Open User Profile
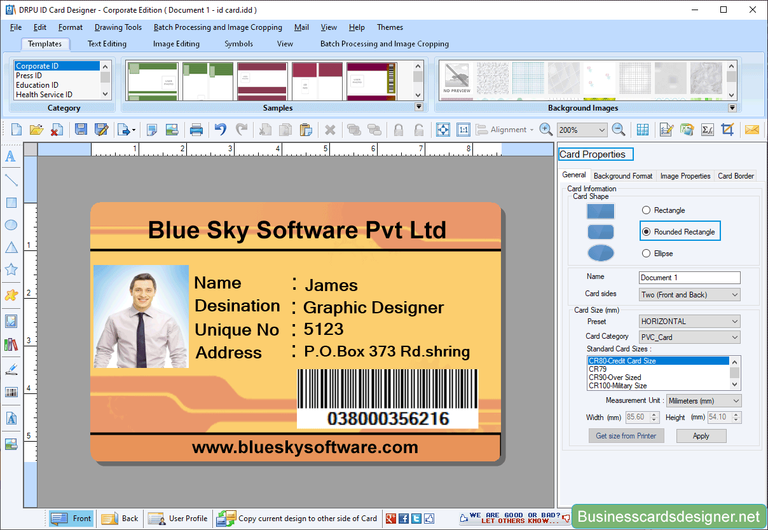This screenshot has height=530, width=768. pyautogui.click(x=178, y=519)
